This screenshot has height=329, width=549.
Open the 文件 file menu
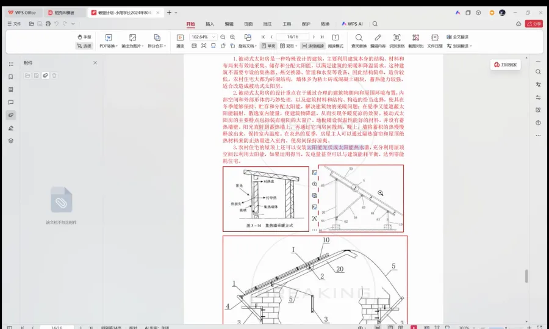(15, 24)
